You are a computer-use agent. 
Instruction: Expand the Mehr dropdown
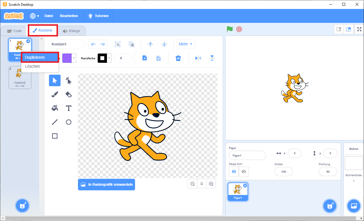(x=185, y=44)
